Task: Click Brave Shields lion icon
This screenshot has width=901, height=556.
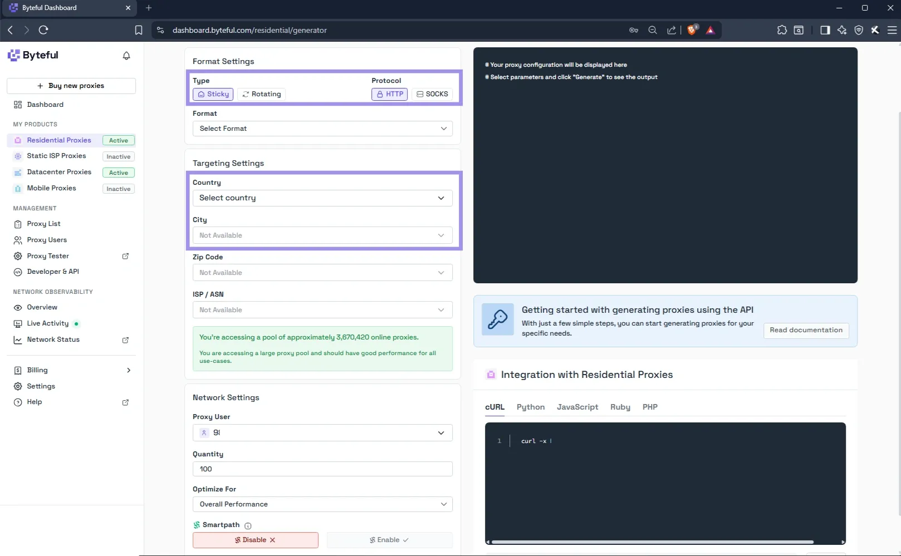Action: (x=692, y=30)
